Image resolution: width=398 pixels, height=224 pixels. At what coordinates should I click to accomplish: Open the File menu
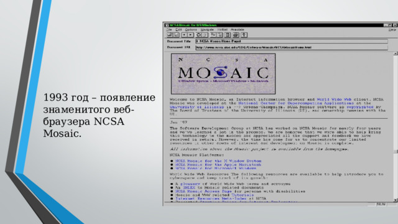(169, 30)
